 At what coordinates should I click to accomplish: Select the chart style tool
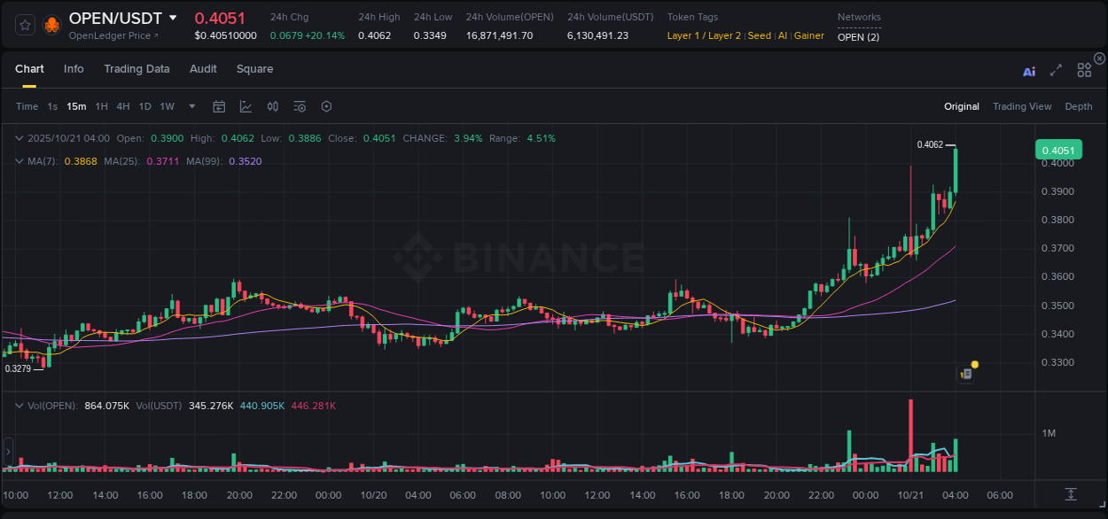[246, 106]
